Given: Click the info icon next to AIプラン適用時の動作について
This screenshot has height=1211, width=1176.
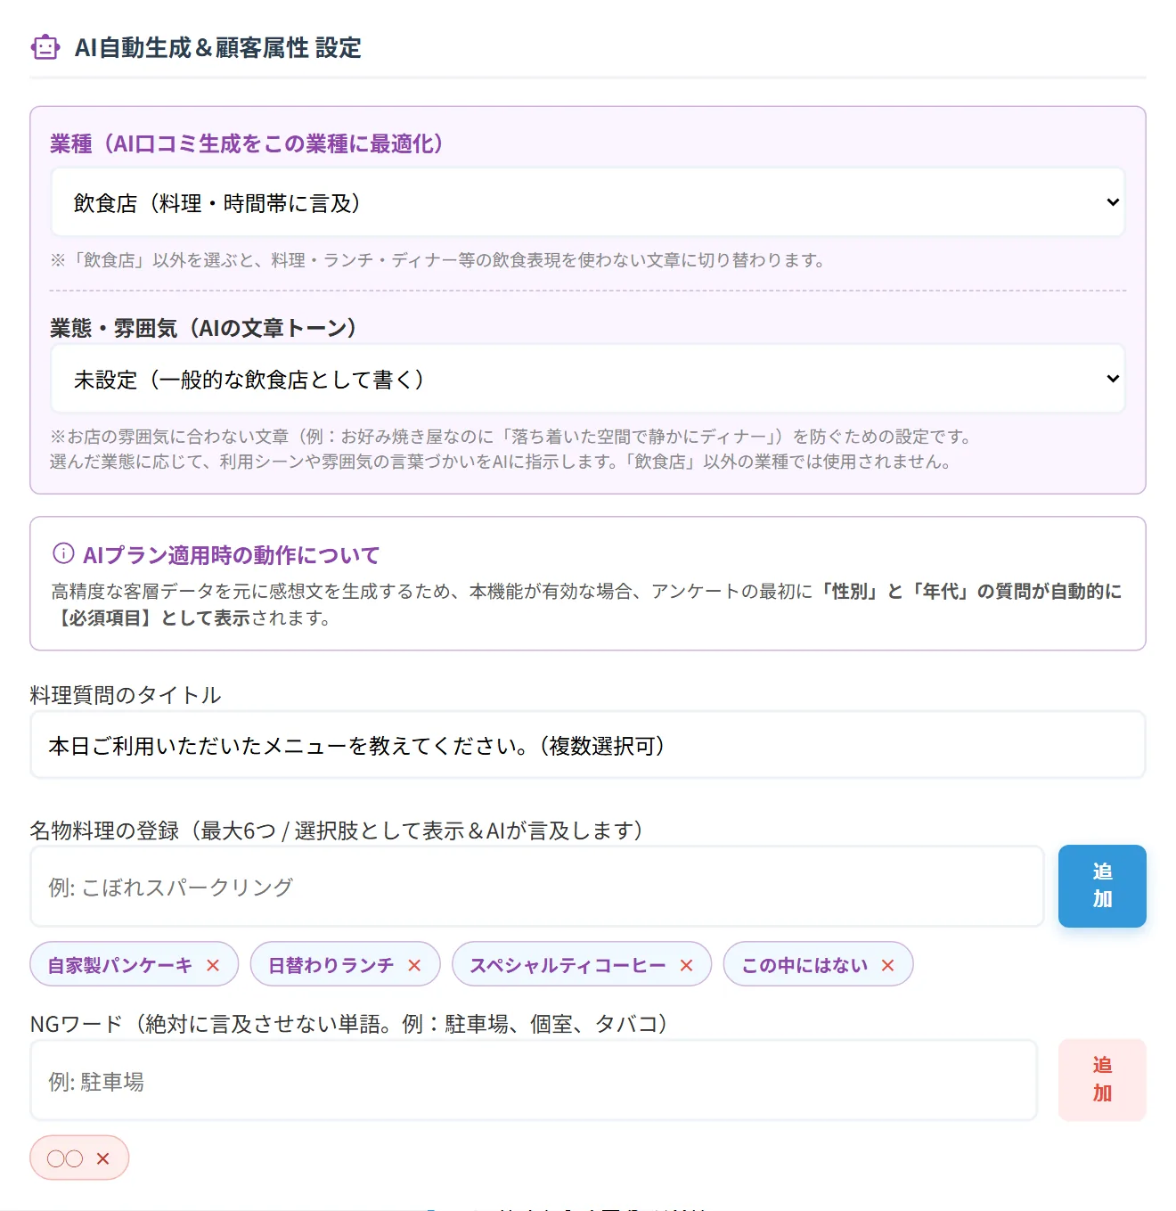Looking at the screenshot, I should point(63,553).
